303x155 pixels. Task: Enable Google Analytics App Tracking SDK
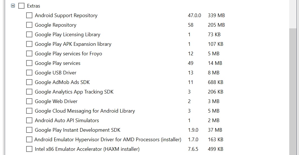tap(29, 92)
